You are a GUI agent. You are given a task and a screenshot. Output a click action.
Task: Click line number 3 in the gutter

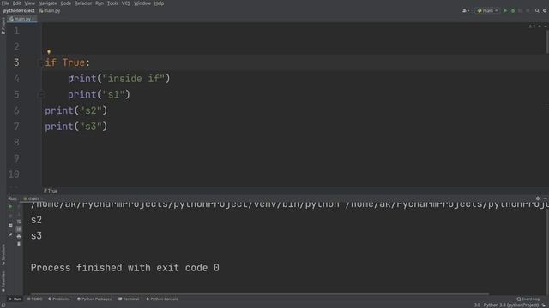coord(16,62)
